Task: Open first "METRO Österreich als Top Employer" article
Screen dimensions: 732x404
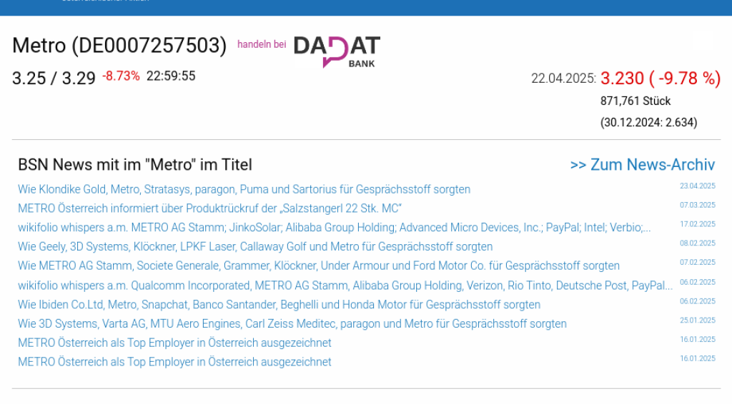Action: (x=174, y=343)
